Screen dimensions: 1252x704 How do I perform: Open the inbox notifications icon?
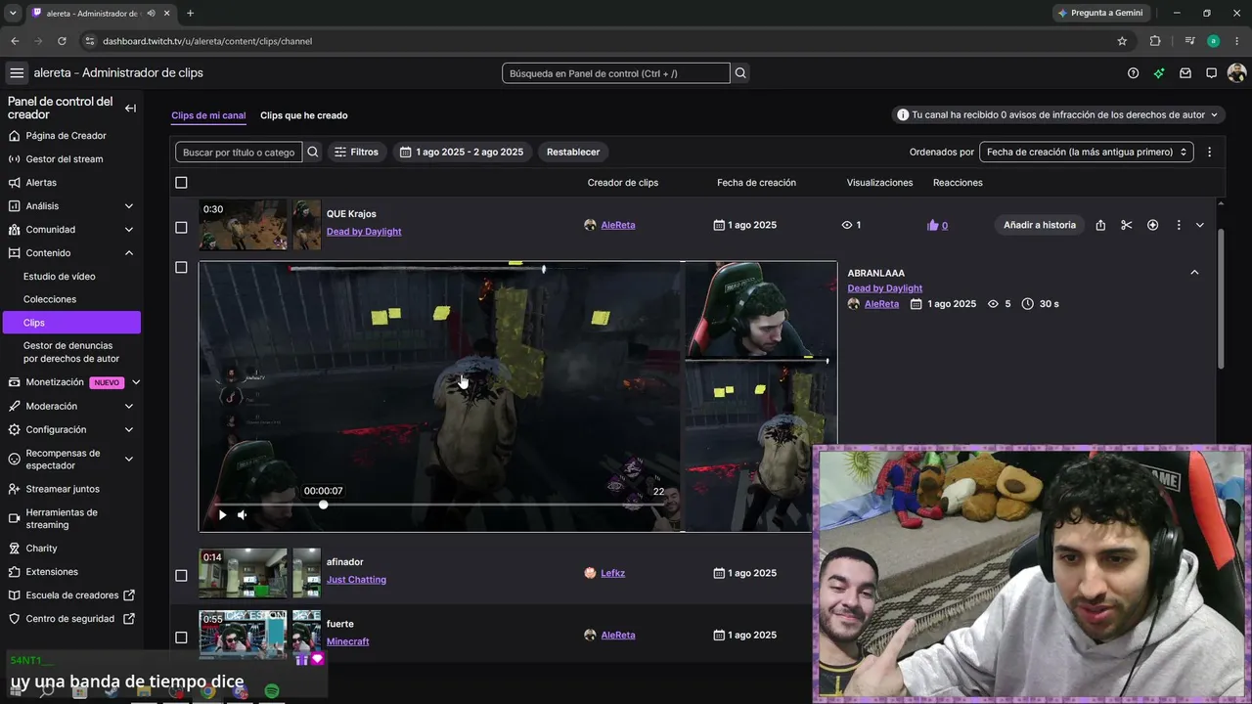tap(1185, 73)
